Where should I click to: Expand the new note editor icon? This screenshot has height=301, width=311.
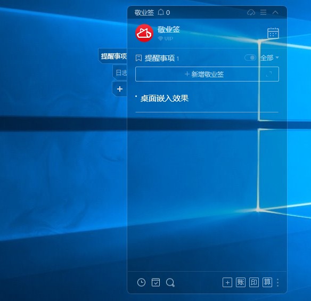[269, 74]
